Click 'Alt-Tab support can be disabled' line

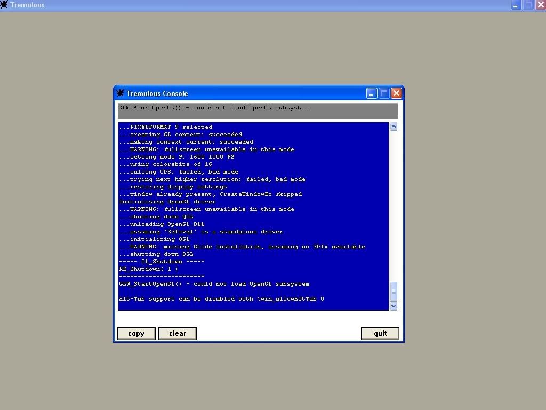click(x=221, y=299)
